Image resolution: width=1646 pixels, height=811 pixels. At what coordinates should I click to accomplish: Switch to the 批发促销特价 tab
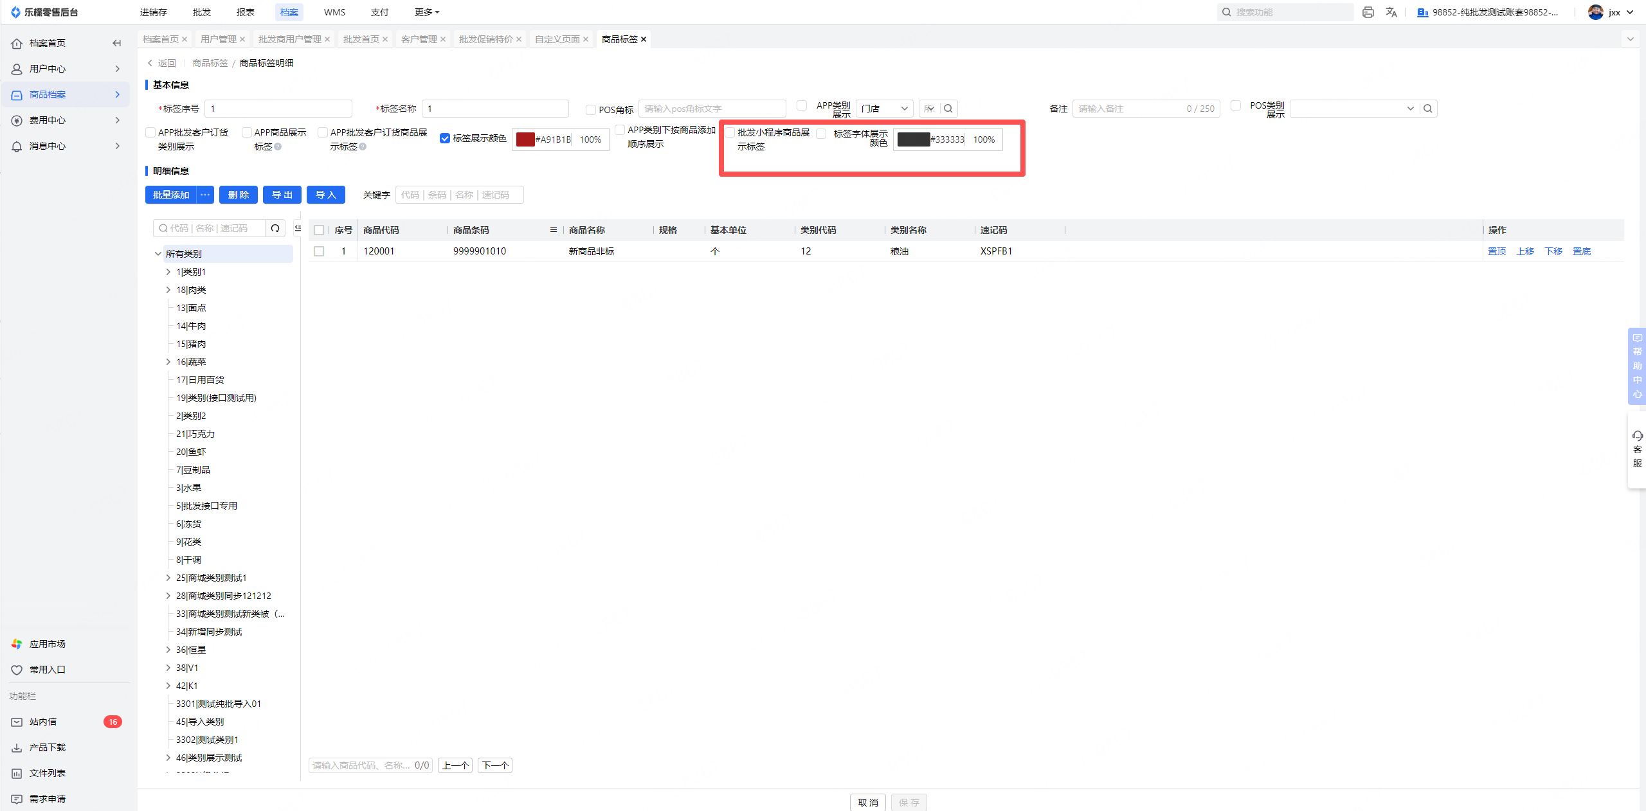pos(485,39)
